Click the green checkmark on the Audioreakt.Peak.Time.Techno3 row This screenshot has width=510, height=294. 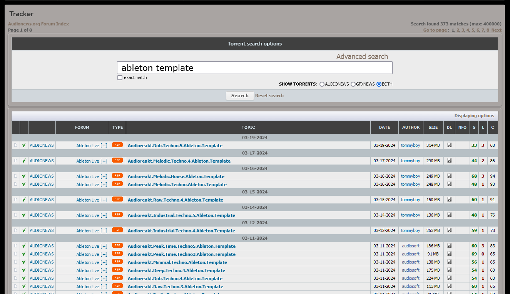[x=24, y=254]
